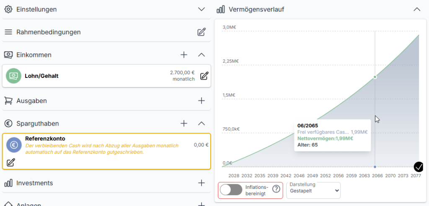
Task: Add a new Ausgaben entry
Action: coord(202,100)
